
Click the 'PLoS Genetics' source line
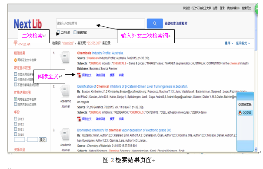[110, 107]
